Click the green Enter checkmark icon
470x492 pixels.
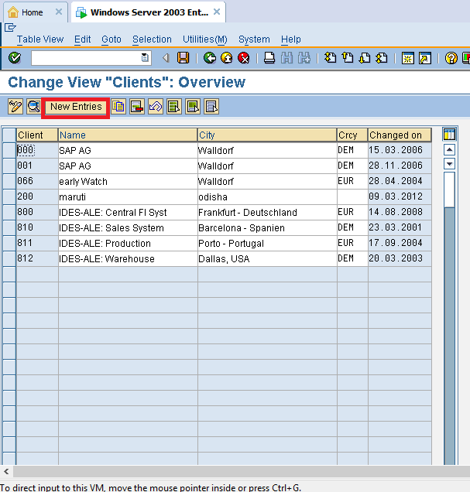[x=14, y=58]
